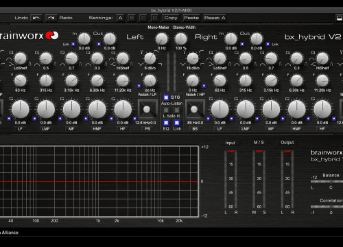Click the Left channel PS XY pad

pyautogui.click(x=147, y=109)
